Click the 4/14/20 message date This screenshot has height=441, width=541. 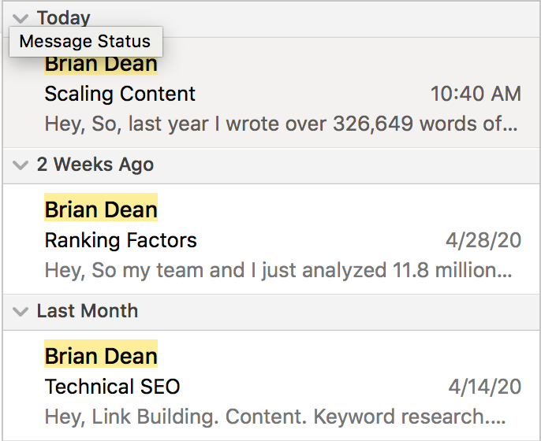(484, 387)
